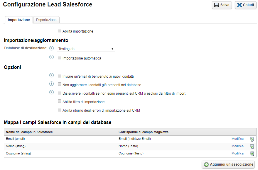Screen dimensions: 258x170
Task: Enable the Abilita importazione checkbox
Action: pos(60,31)
